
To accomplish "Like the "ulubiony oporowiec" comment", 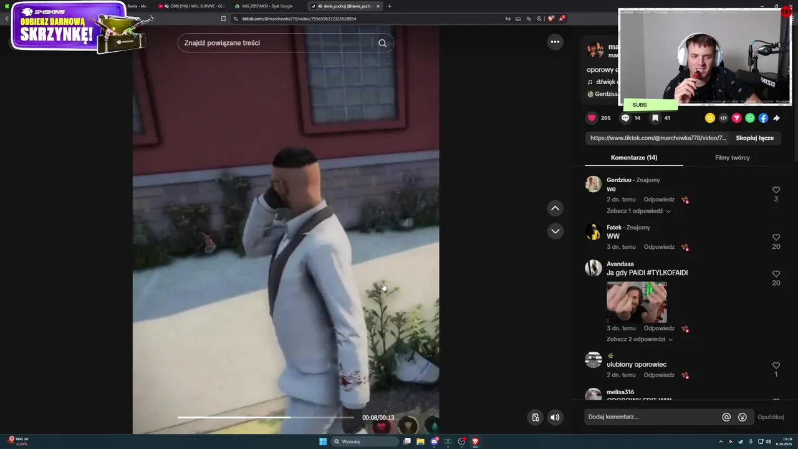I will coord(776,365).
